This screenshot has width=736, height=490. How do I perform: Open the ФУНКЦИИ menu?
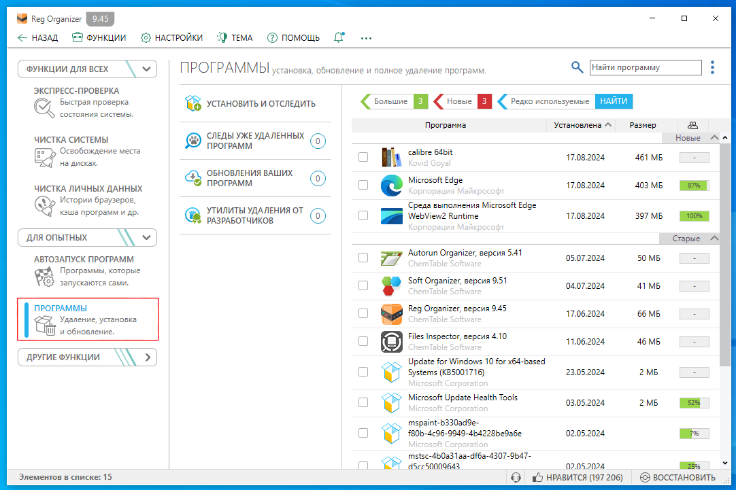[99, 37]
